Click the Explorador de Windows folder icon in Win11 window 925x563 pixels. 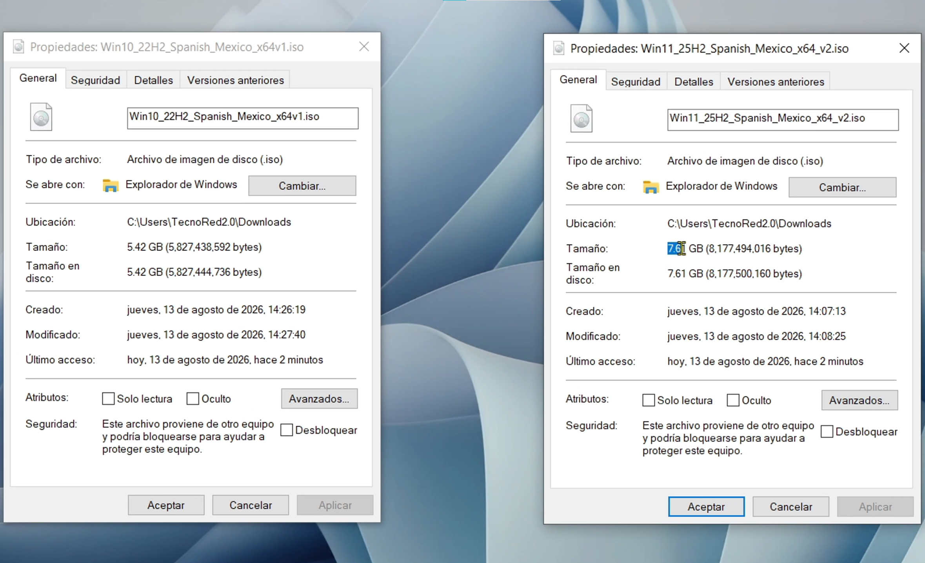pyautogui.click(x=651, y=187)
